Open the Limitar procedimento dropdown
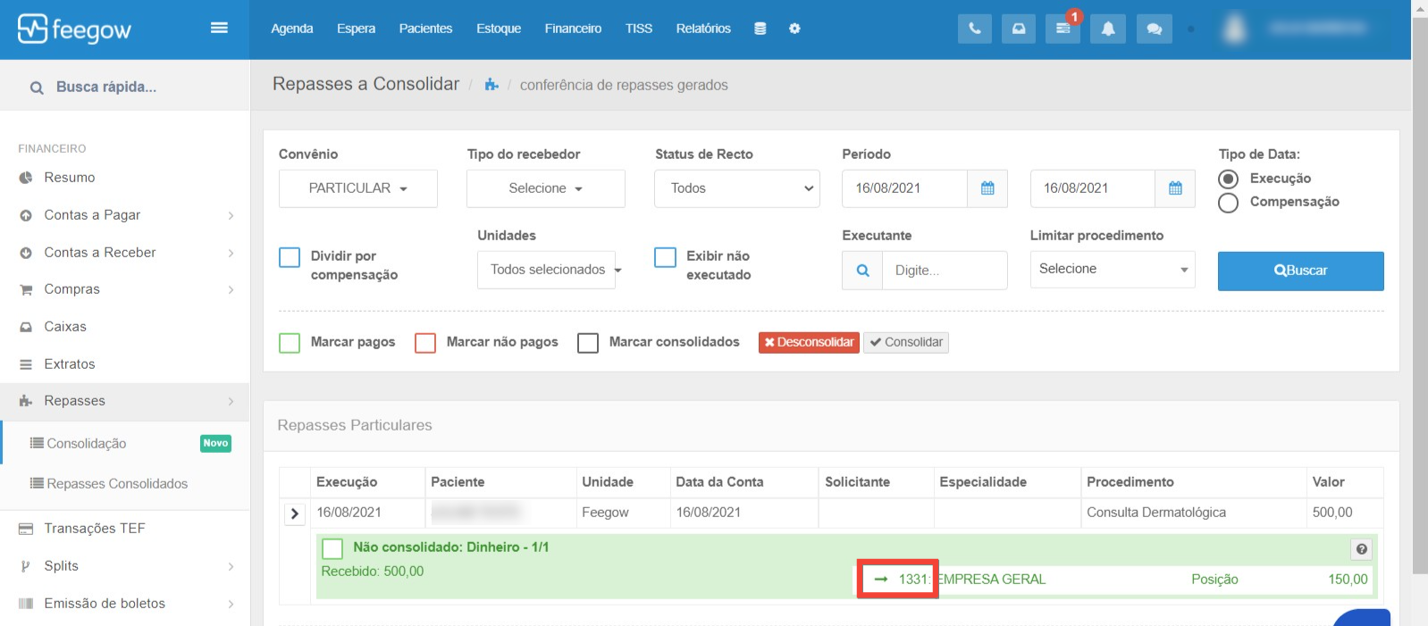 (x=1113, y=269)
